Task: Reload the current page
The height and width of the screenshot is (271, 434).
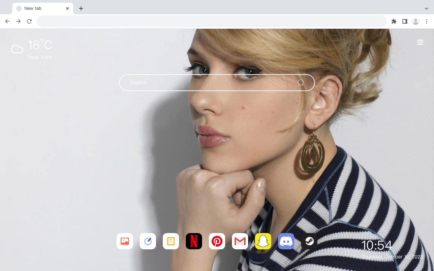Action: (29, 21)
